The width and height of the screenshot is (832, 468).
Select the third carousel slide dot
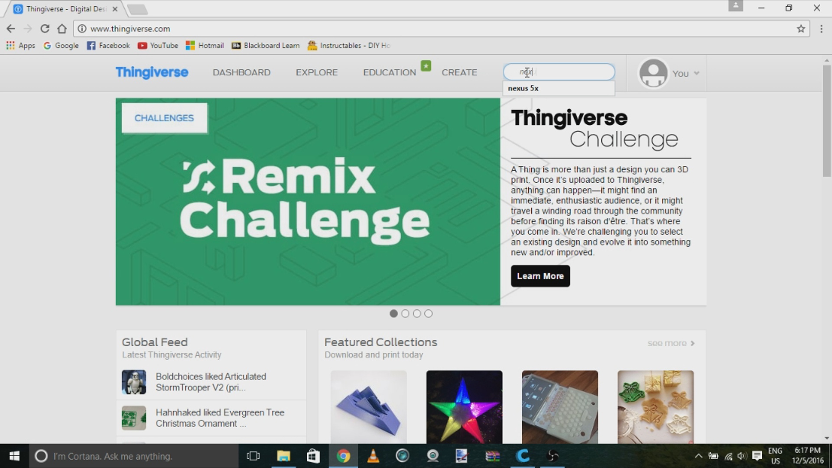coord(417,314)
